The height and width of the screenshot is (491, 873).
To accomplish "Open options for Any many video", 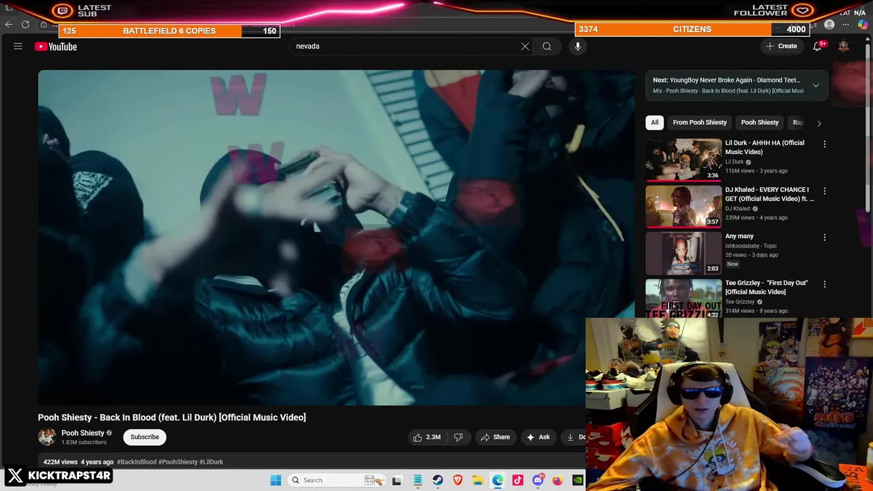I will pos(825,237).
